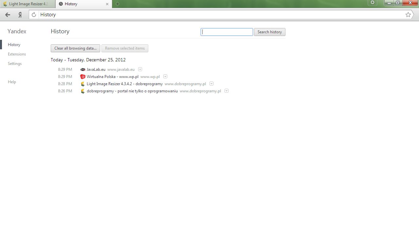Select the 8:26 PM timestamp
Viewport: 419px width, 248px height.
[65, 91]
